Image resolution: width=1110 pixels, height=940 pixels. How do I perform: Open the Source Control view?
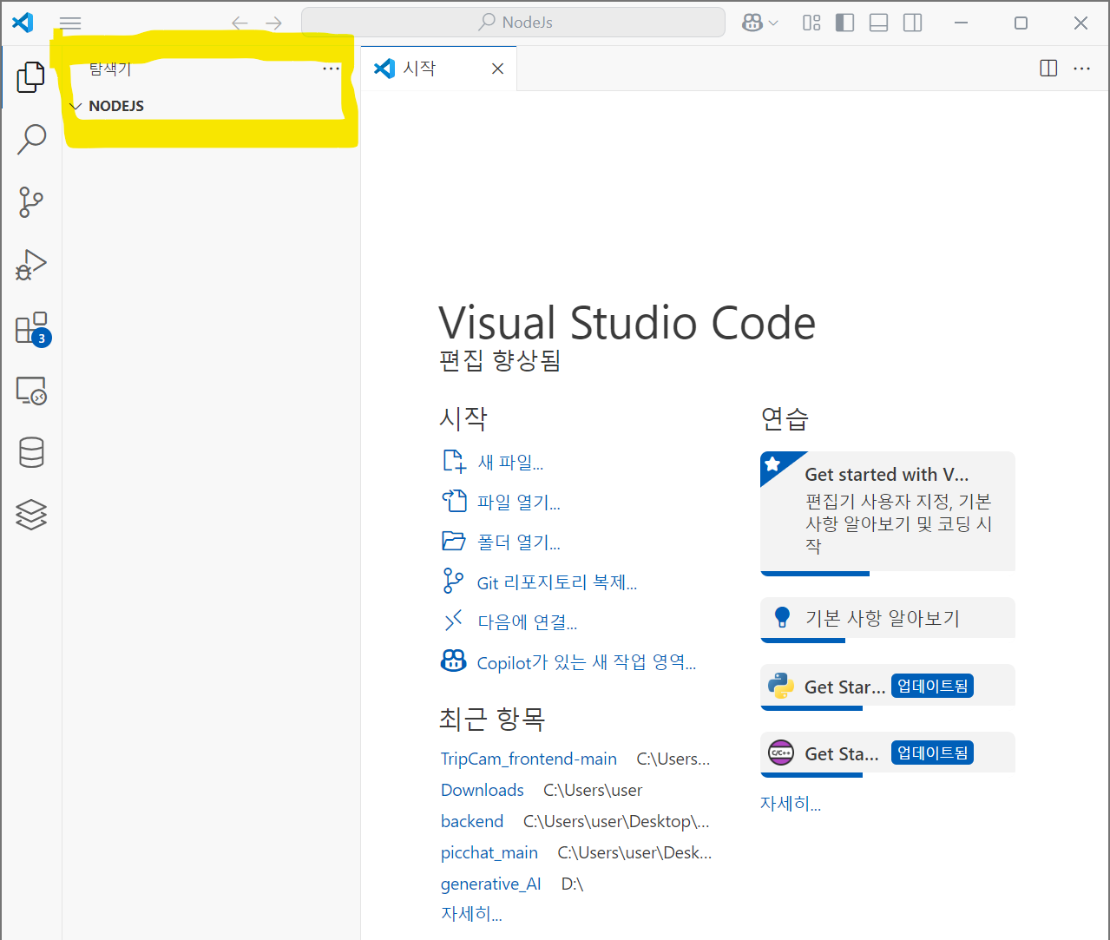(31, 202)
